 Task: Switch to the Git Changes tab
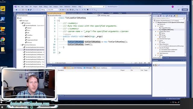click(166, 58)
